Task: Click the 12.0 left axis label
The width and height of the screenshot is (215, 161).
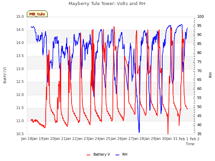Action: click(x=20, y=95)
